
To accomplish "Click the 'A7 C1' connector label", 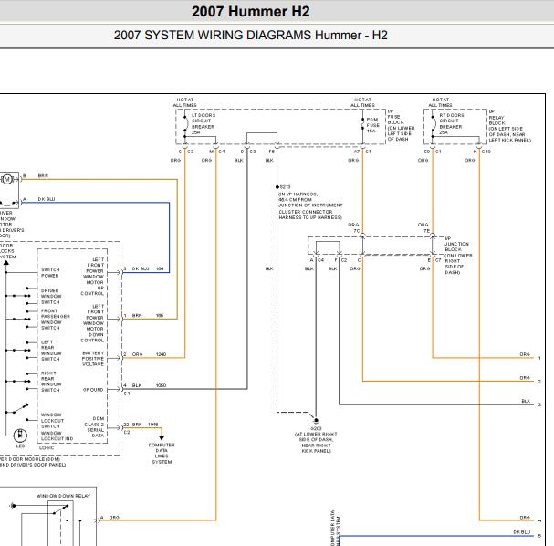I will 362,152.
